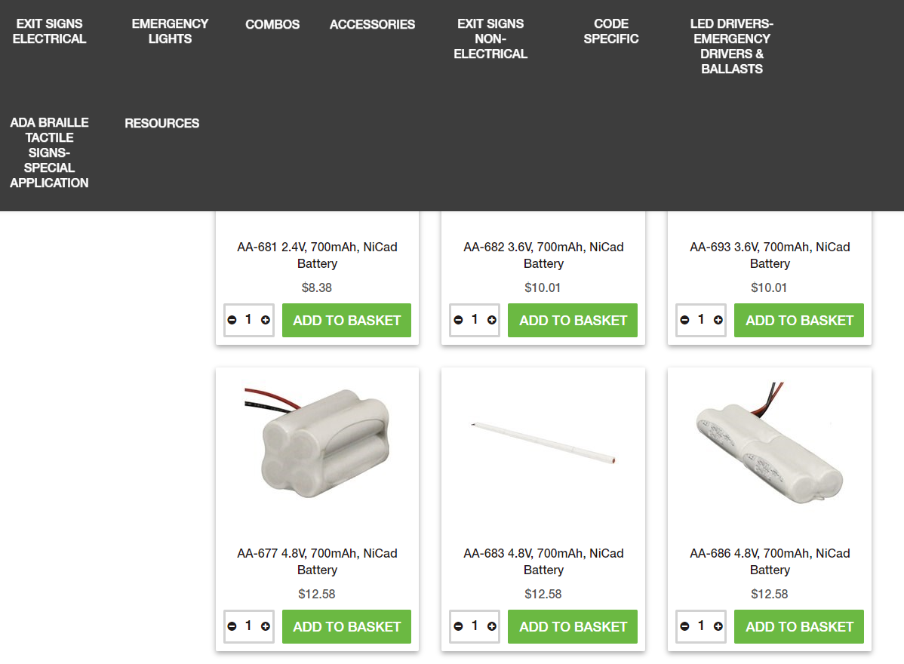This screenshot has height=664, width=904.
Task: Open the Resources menu item
Action: tap(162, 123)
